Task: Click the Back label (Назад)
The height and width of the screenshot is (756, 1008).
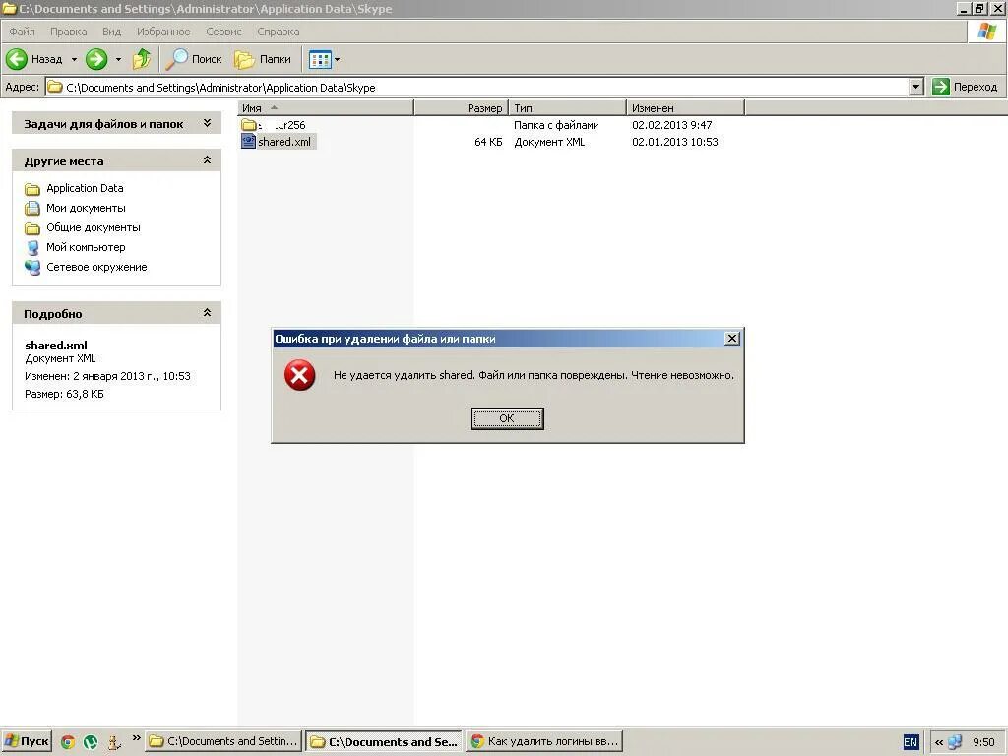Action: pos(47,59)
